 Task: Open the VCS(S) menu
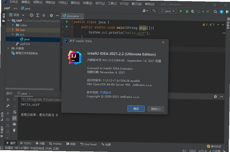(124, 3)
